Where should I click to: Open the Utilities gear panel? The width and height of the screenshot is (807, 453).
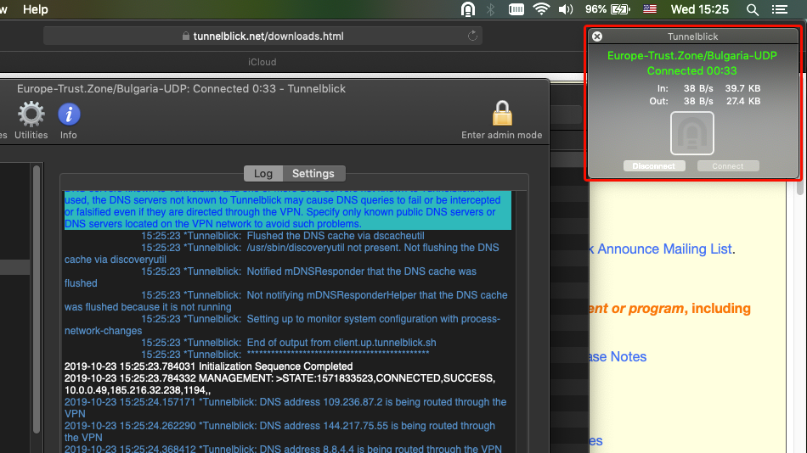click(x=31, y=115)
